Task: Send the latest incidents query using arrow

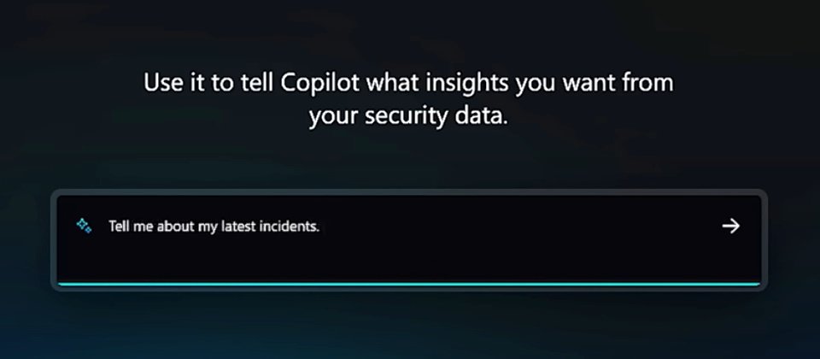Action: 730,226
